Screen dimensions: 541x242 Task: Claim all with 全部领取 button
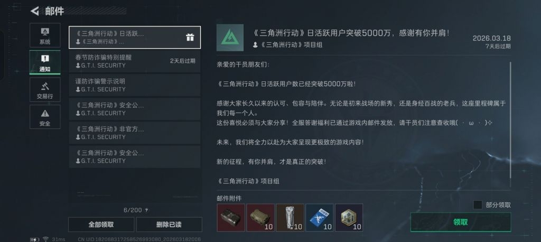[x=101, y=225]
